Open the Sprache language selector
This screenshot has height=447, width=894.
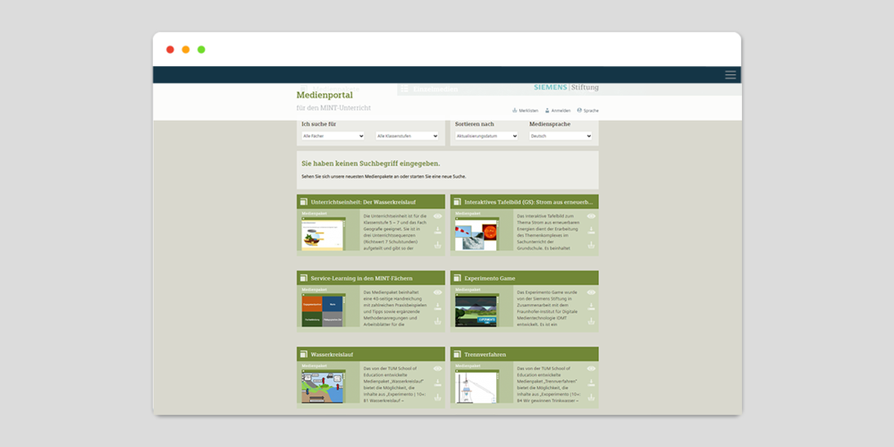coord(588,111)
